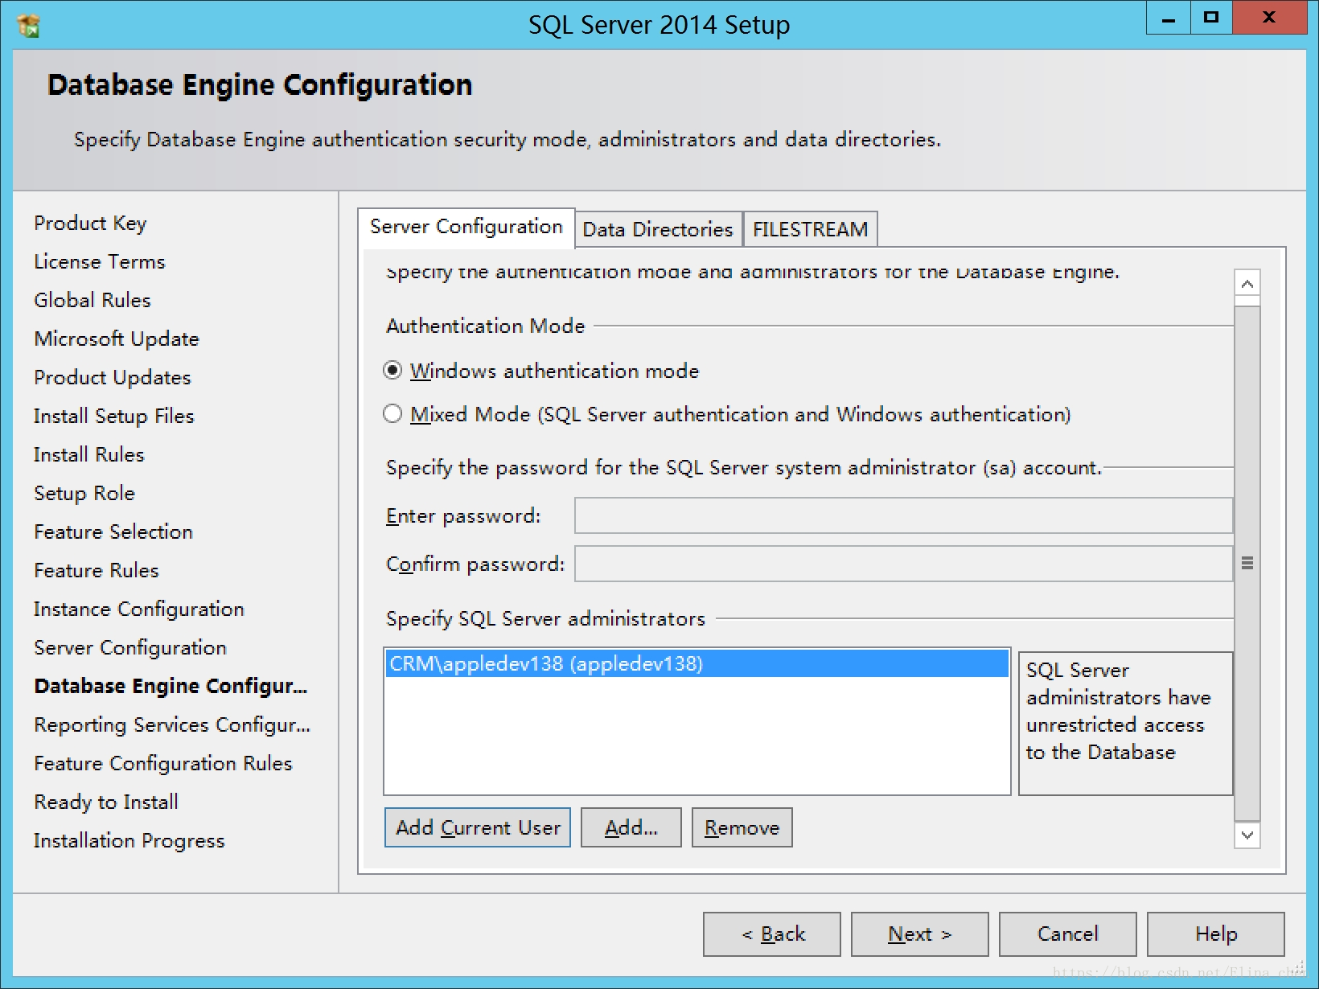
Task: Switch to the Server Configuration tab
Action: pos(466,227)
